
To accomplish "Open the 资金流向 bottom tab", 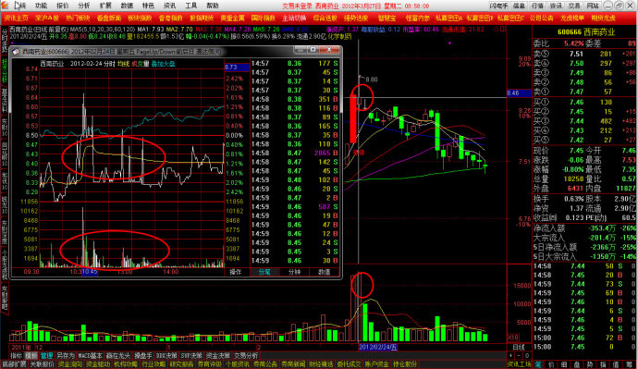I will 70,364.
